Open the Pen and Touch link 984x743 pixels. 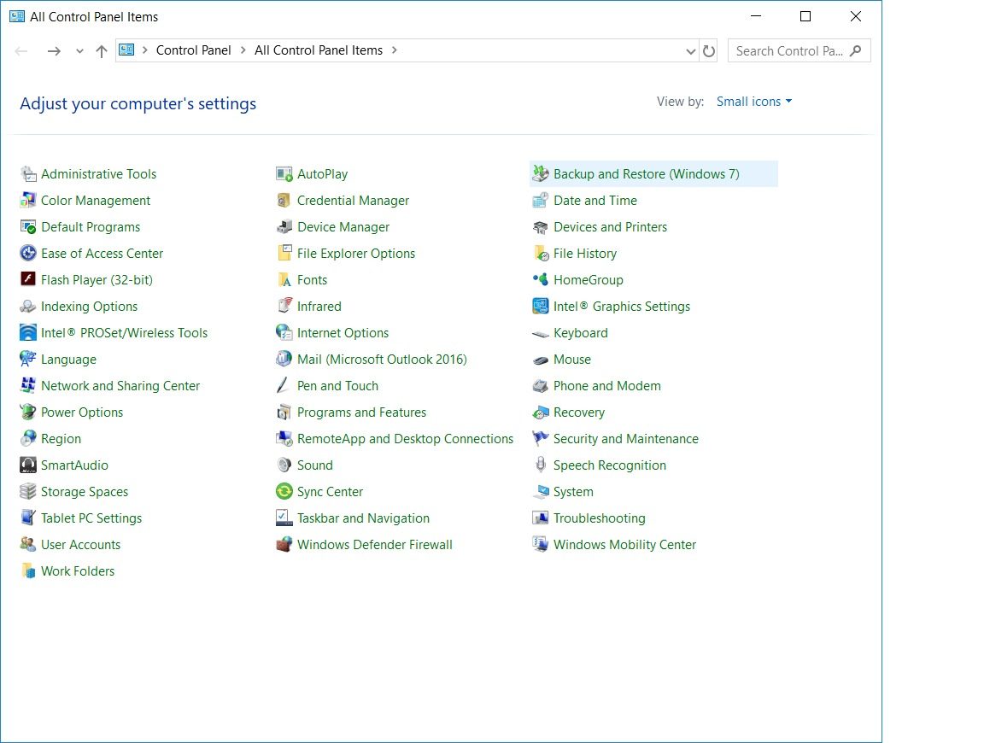(337, 385)
